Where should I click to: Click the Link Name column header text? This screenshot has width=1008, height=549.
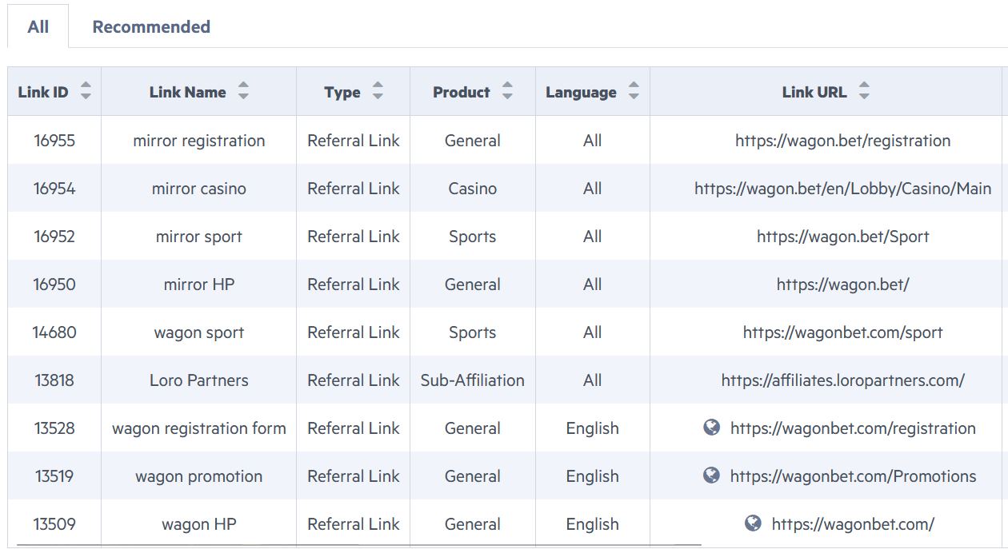187,92
